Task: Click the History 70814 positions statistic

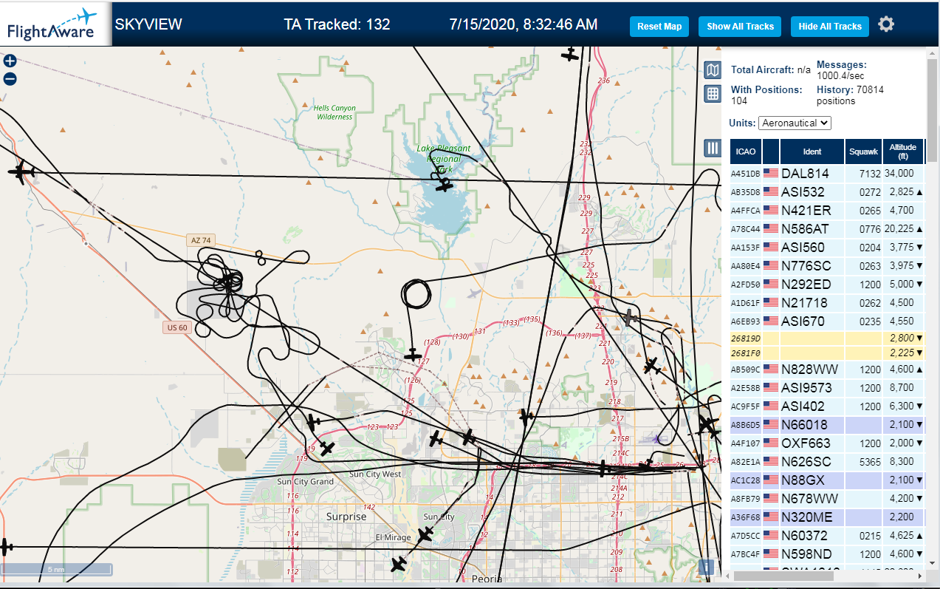Action: tap(850, 95)
